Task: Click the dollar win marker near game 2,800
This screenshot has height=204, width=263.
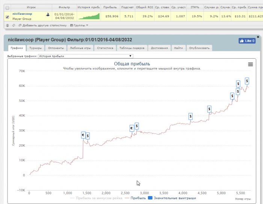Action: (137, 126)
